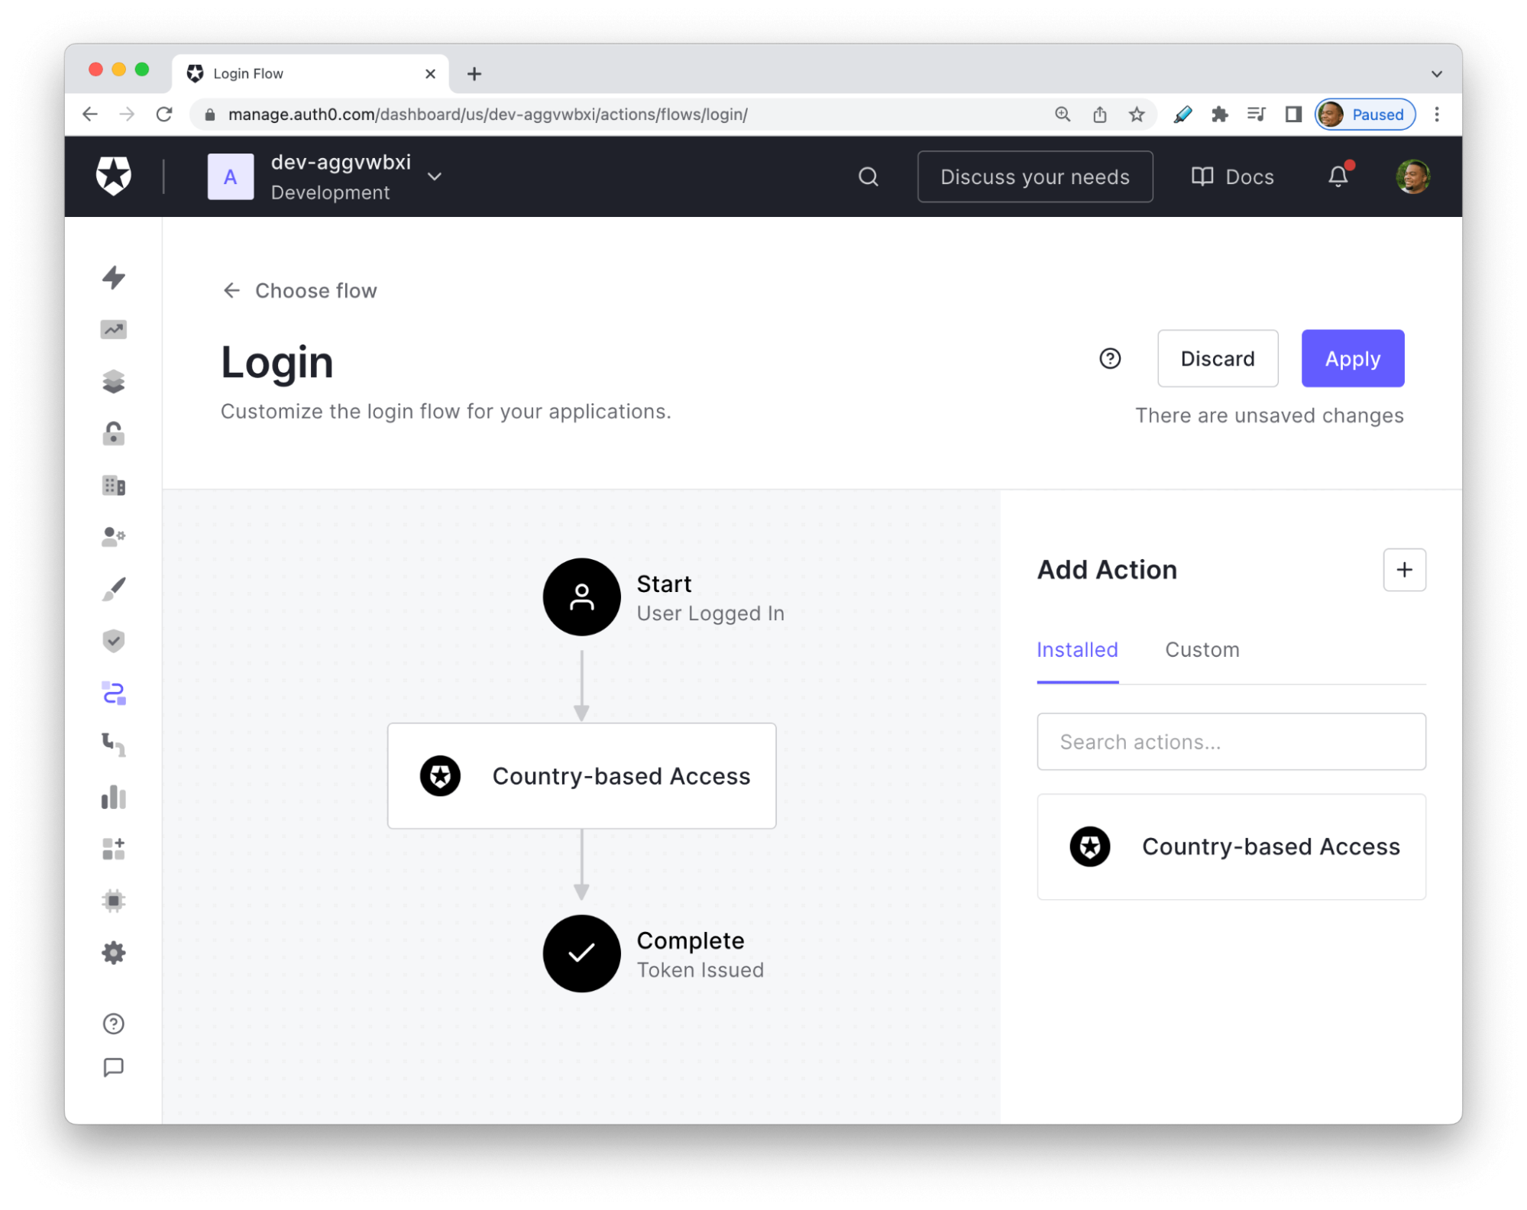The image size is (1527, 1210).
Task: Click the analytics chart icon
Action: pyautogui.click(x=114, y=328)
